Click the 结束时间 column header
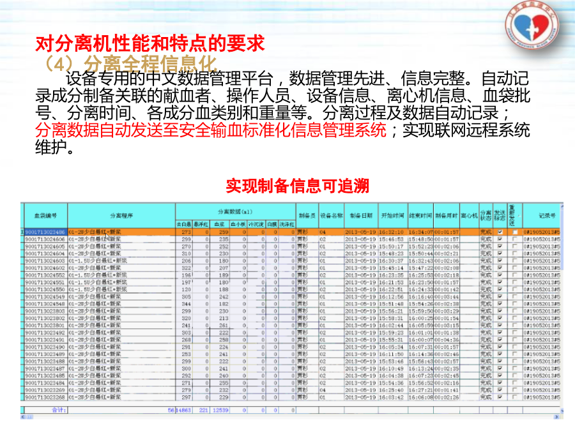This screenshot has height=431, width=575. click(420, 216)
